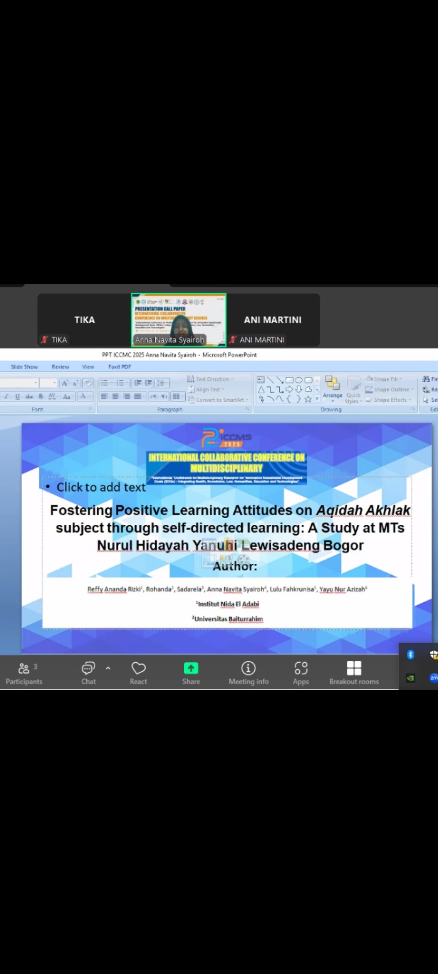
Task: Open Meeting info
Action: point(248,672)
